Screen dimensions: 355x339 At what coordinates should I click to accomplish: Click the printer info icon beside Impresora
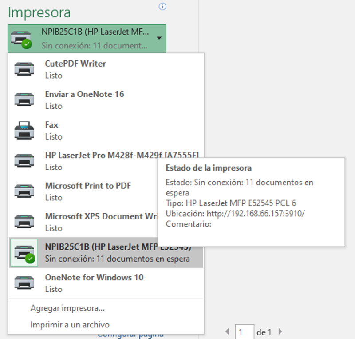coord(162,7)
